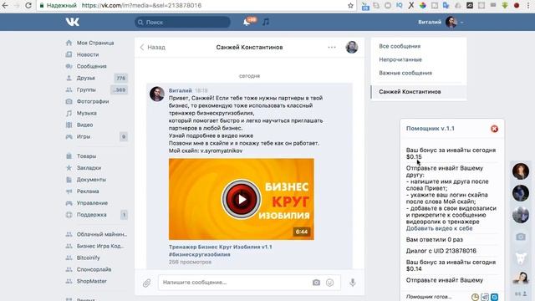Click the browser address bar URL
Image resolution: width=535 pixels, height=301 pixels.
pos(141,6)
